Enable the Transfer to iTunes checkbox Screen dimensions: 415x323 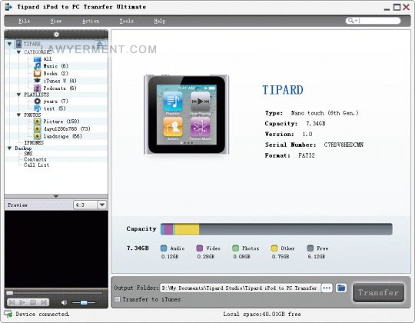117,299
